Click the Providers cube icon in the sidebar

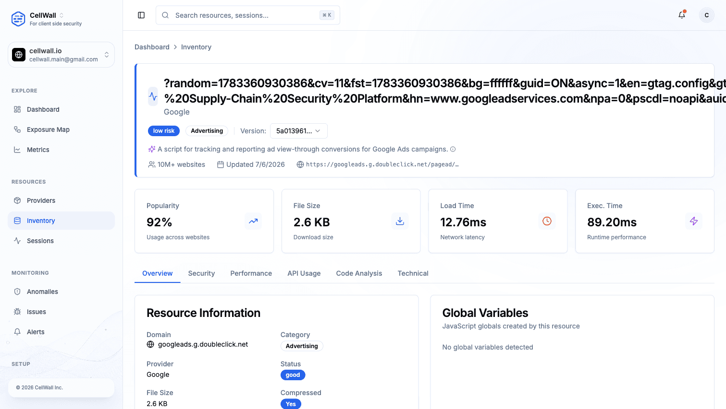pos(17,200)
